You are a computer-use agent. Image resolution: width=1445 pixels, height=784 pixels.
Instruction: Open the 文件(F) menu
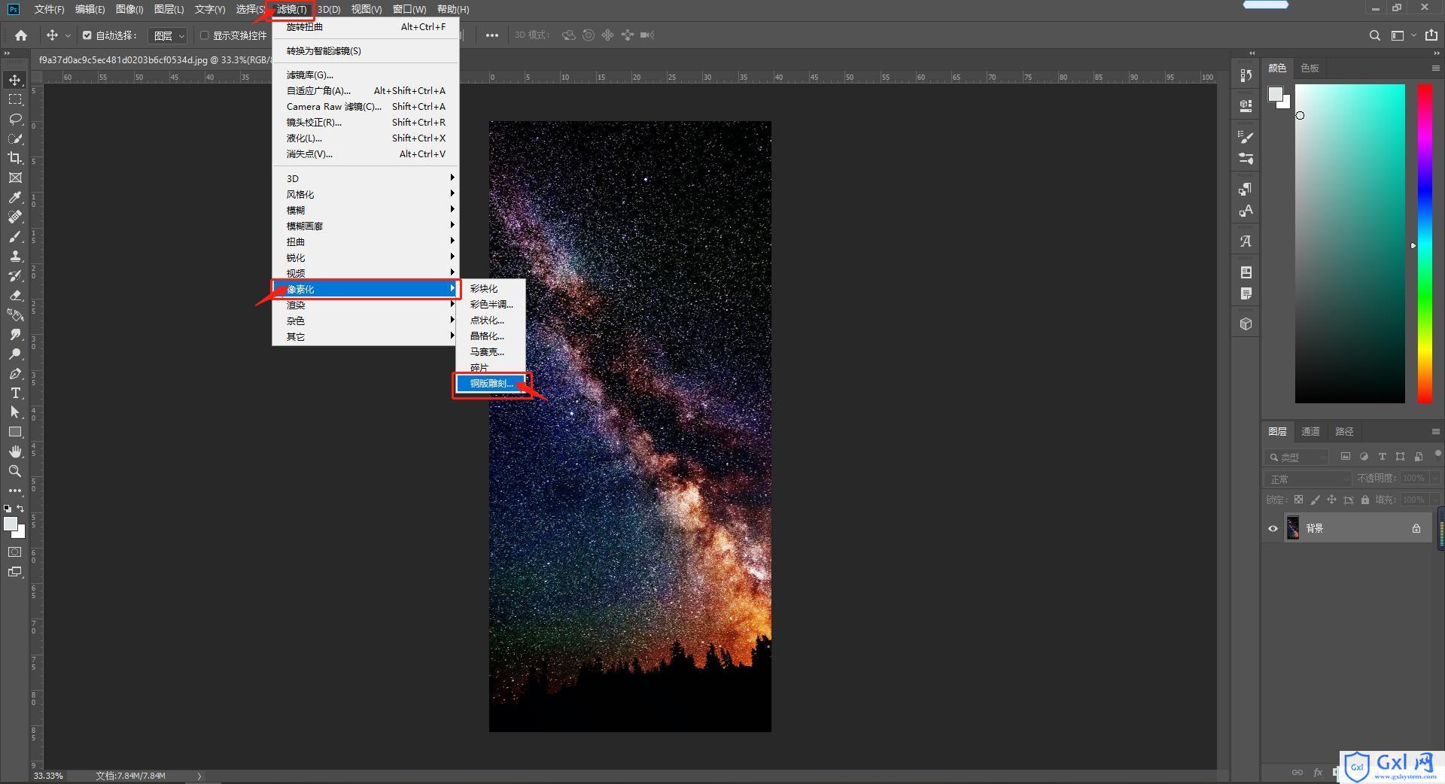point(49,9)
